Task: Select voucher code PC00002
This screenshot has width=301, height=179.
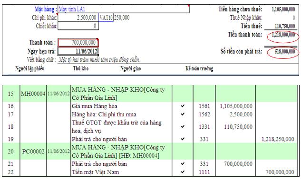Action: pos(33,151)
